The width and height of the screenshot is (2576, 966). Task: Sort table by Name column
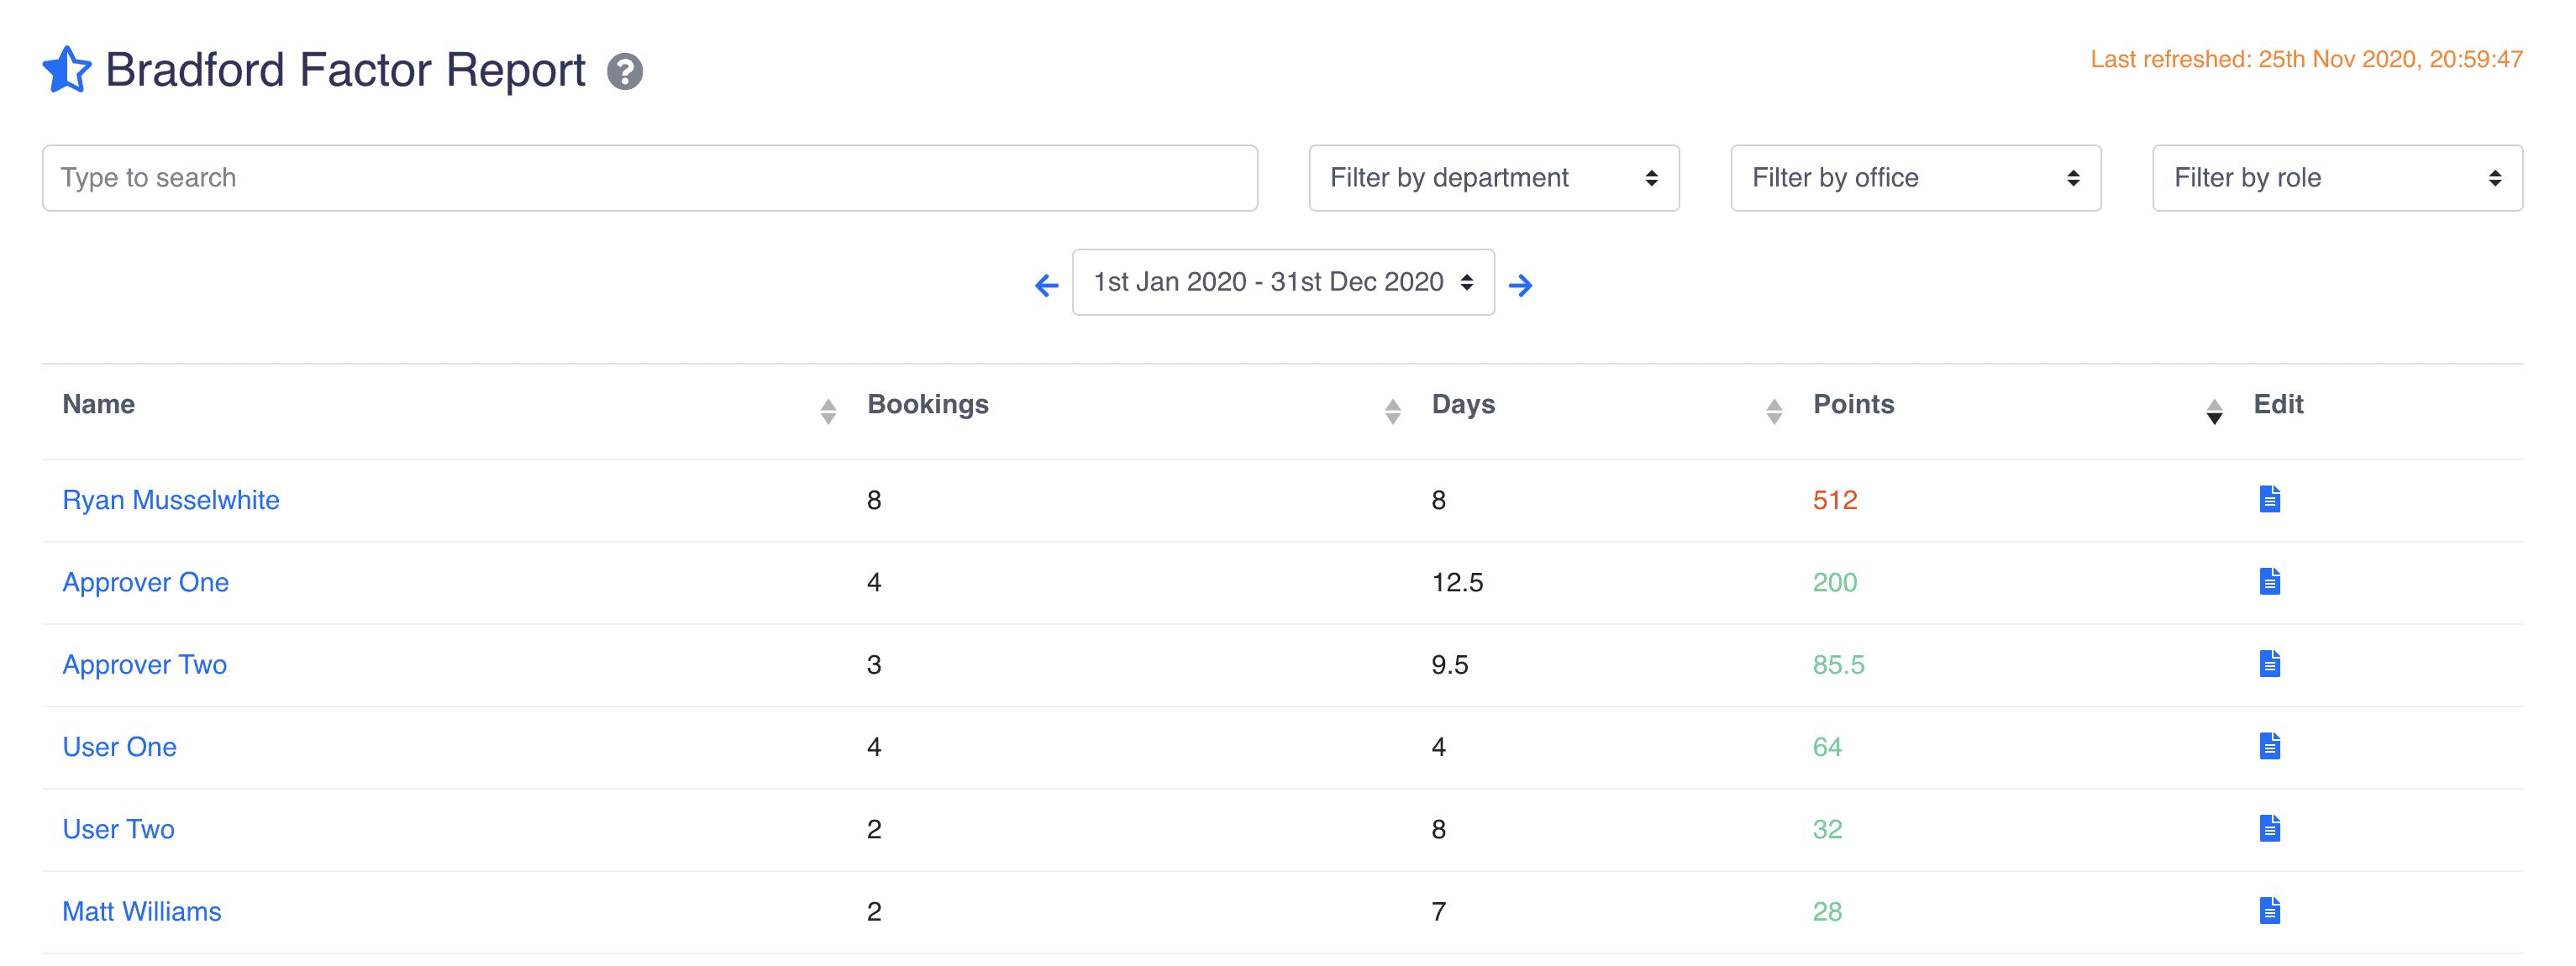click(98, 404)
